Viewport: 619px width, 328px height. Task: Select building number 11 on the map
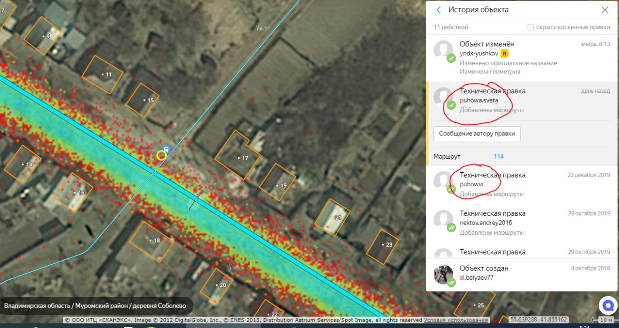[103, 75]
